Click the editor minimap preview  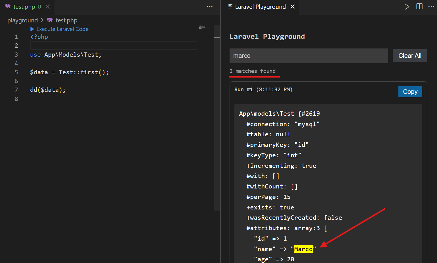click(x=202, y=27)
